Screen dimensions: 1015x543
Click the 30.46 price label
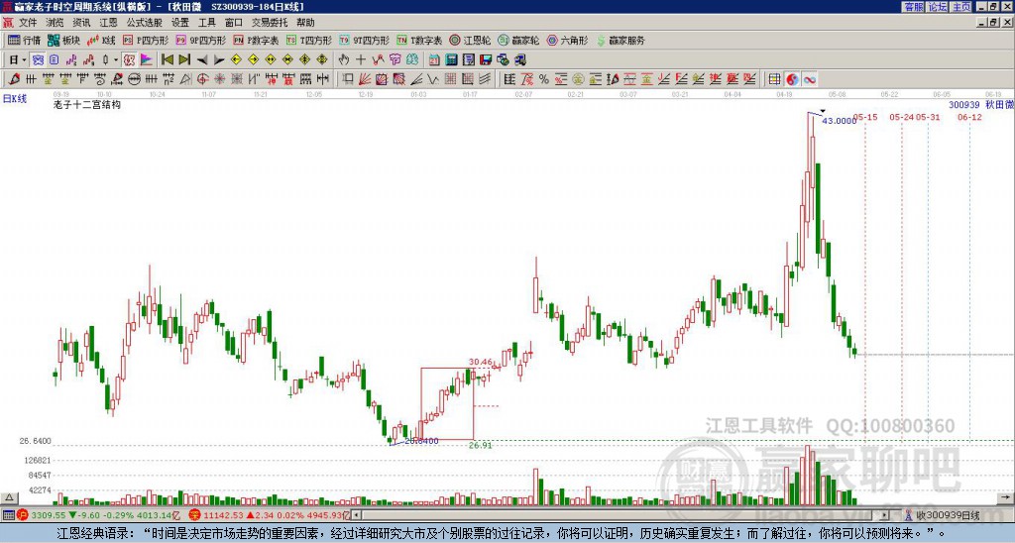[x=481, y=363]
